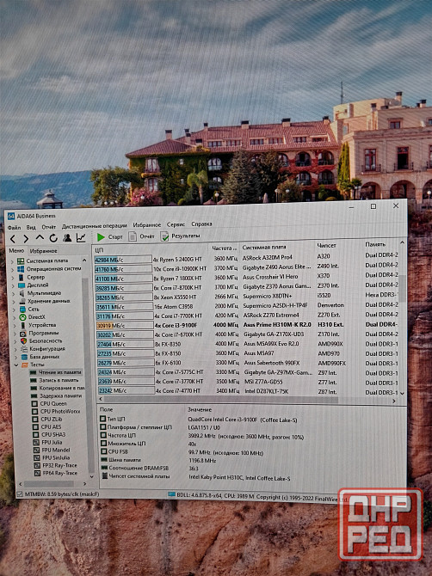Collapse the Тесты tree node

pyautogui.click(x=16, y=365)
